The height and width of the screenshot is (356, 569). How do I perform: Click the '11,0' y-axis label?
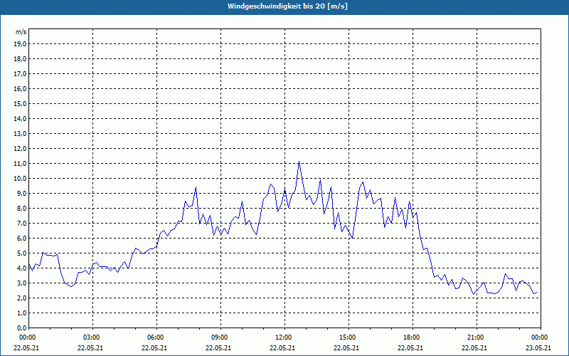[21, 164]
